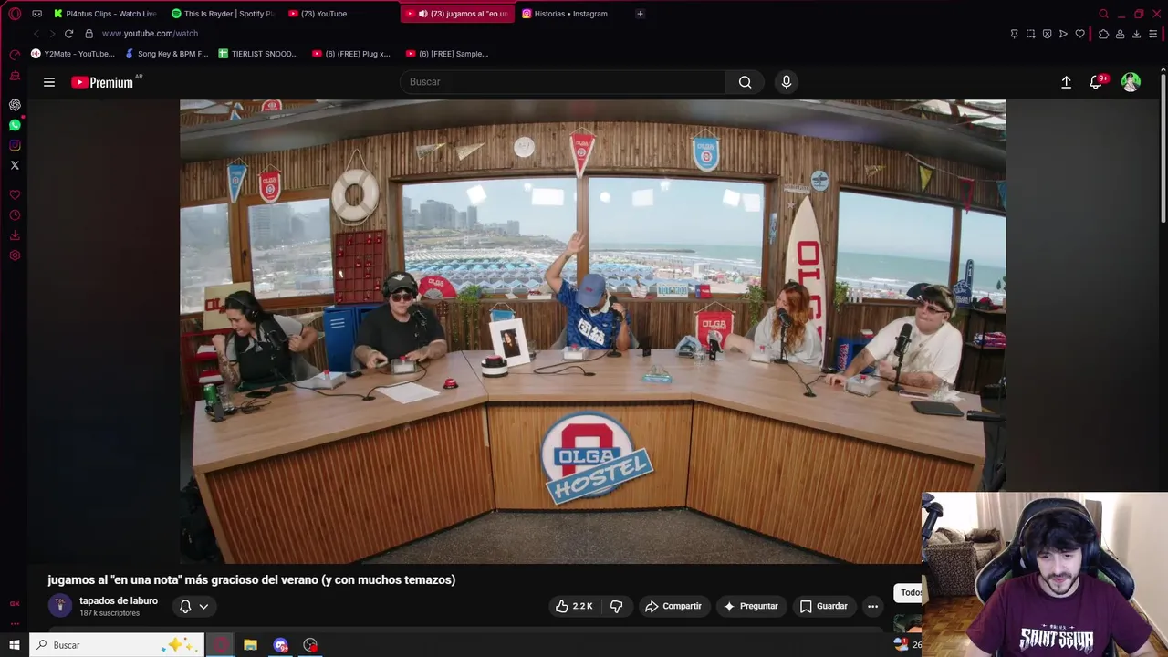Open downloads in Opera sidebar

click(15, 235)
